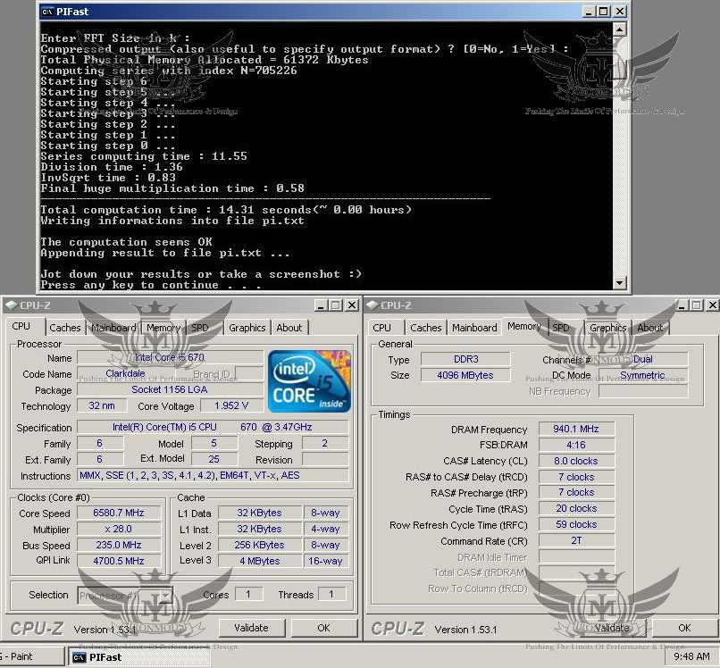Click the memory Size value '4096 MBytes'
Screen dimensions: 720x668
point(465,375)
